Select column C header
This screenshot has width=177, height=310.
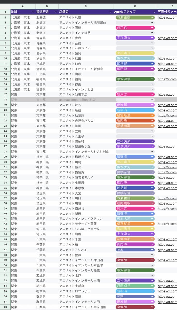86,6
